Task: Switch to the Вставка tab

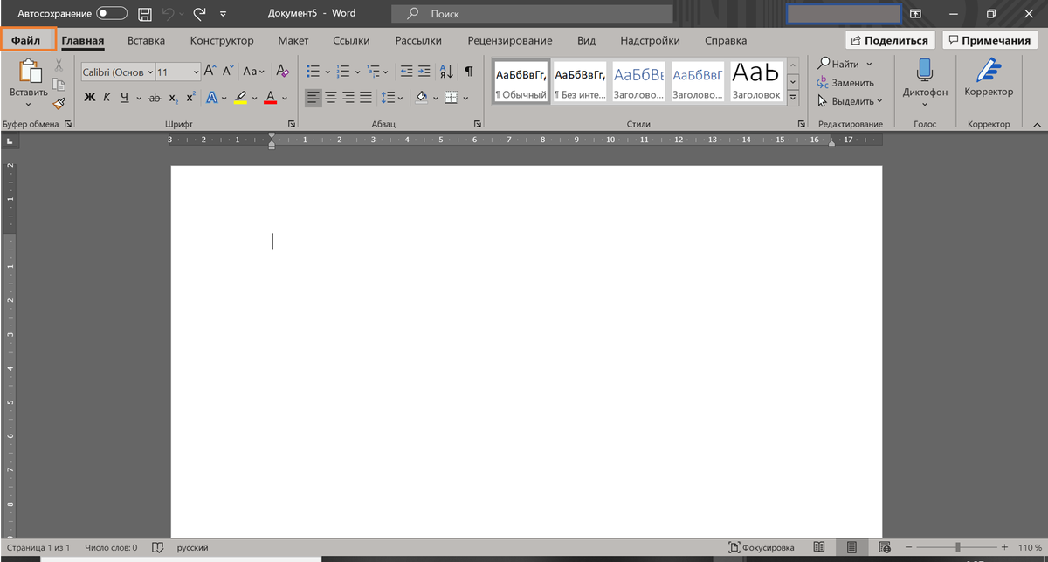Action: coord(146,40)
